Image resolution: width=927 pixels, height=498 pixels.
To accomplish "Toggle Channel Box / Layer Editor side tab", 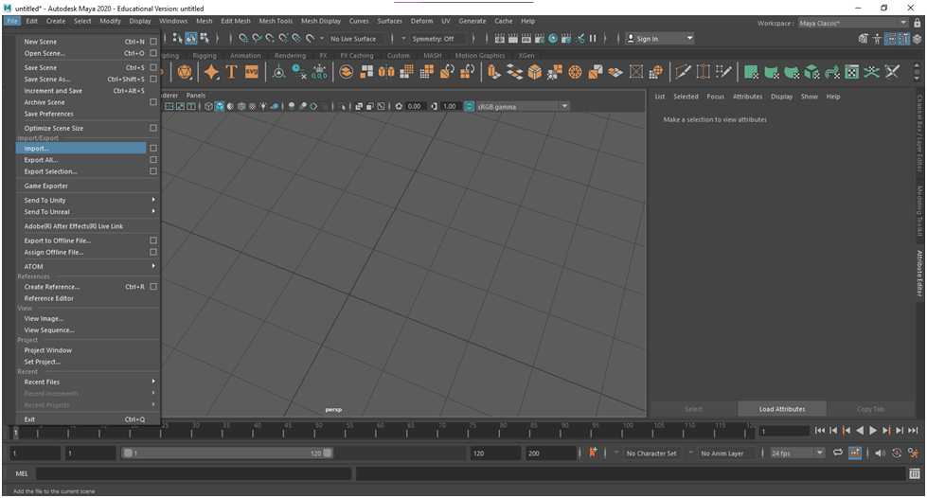I will click(x=920, y=133).
